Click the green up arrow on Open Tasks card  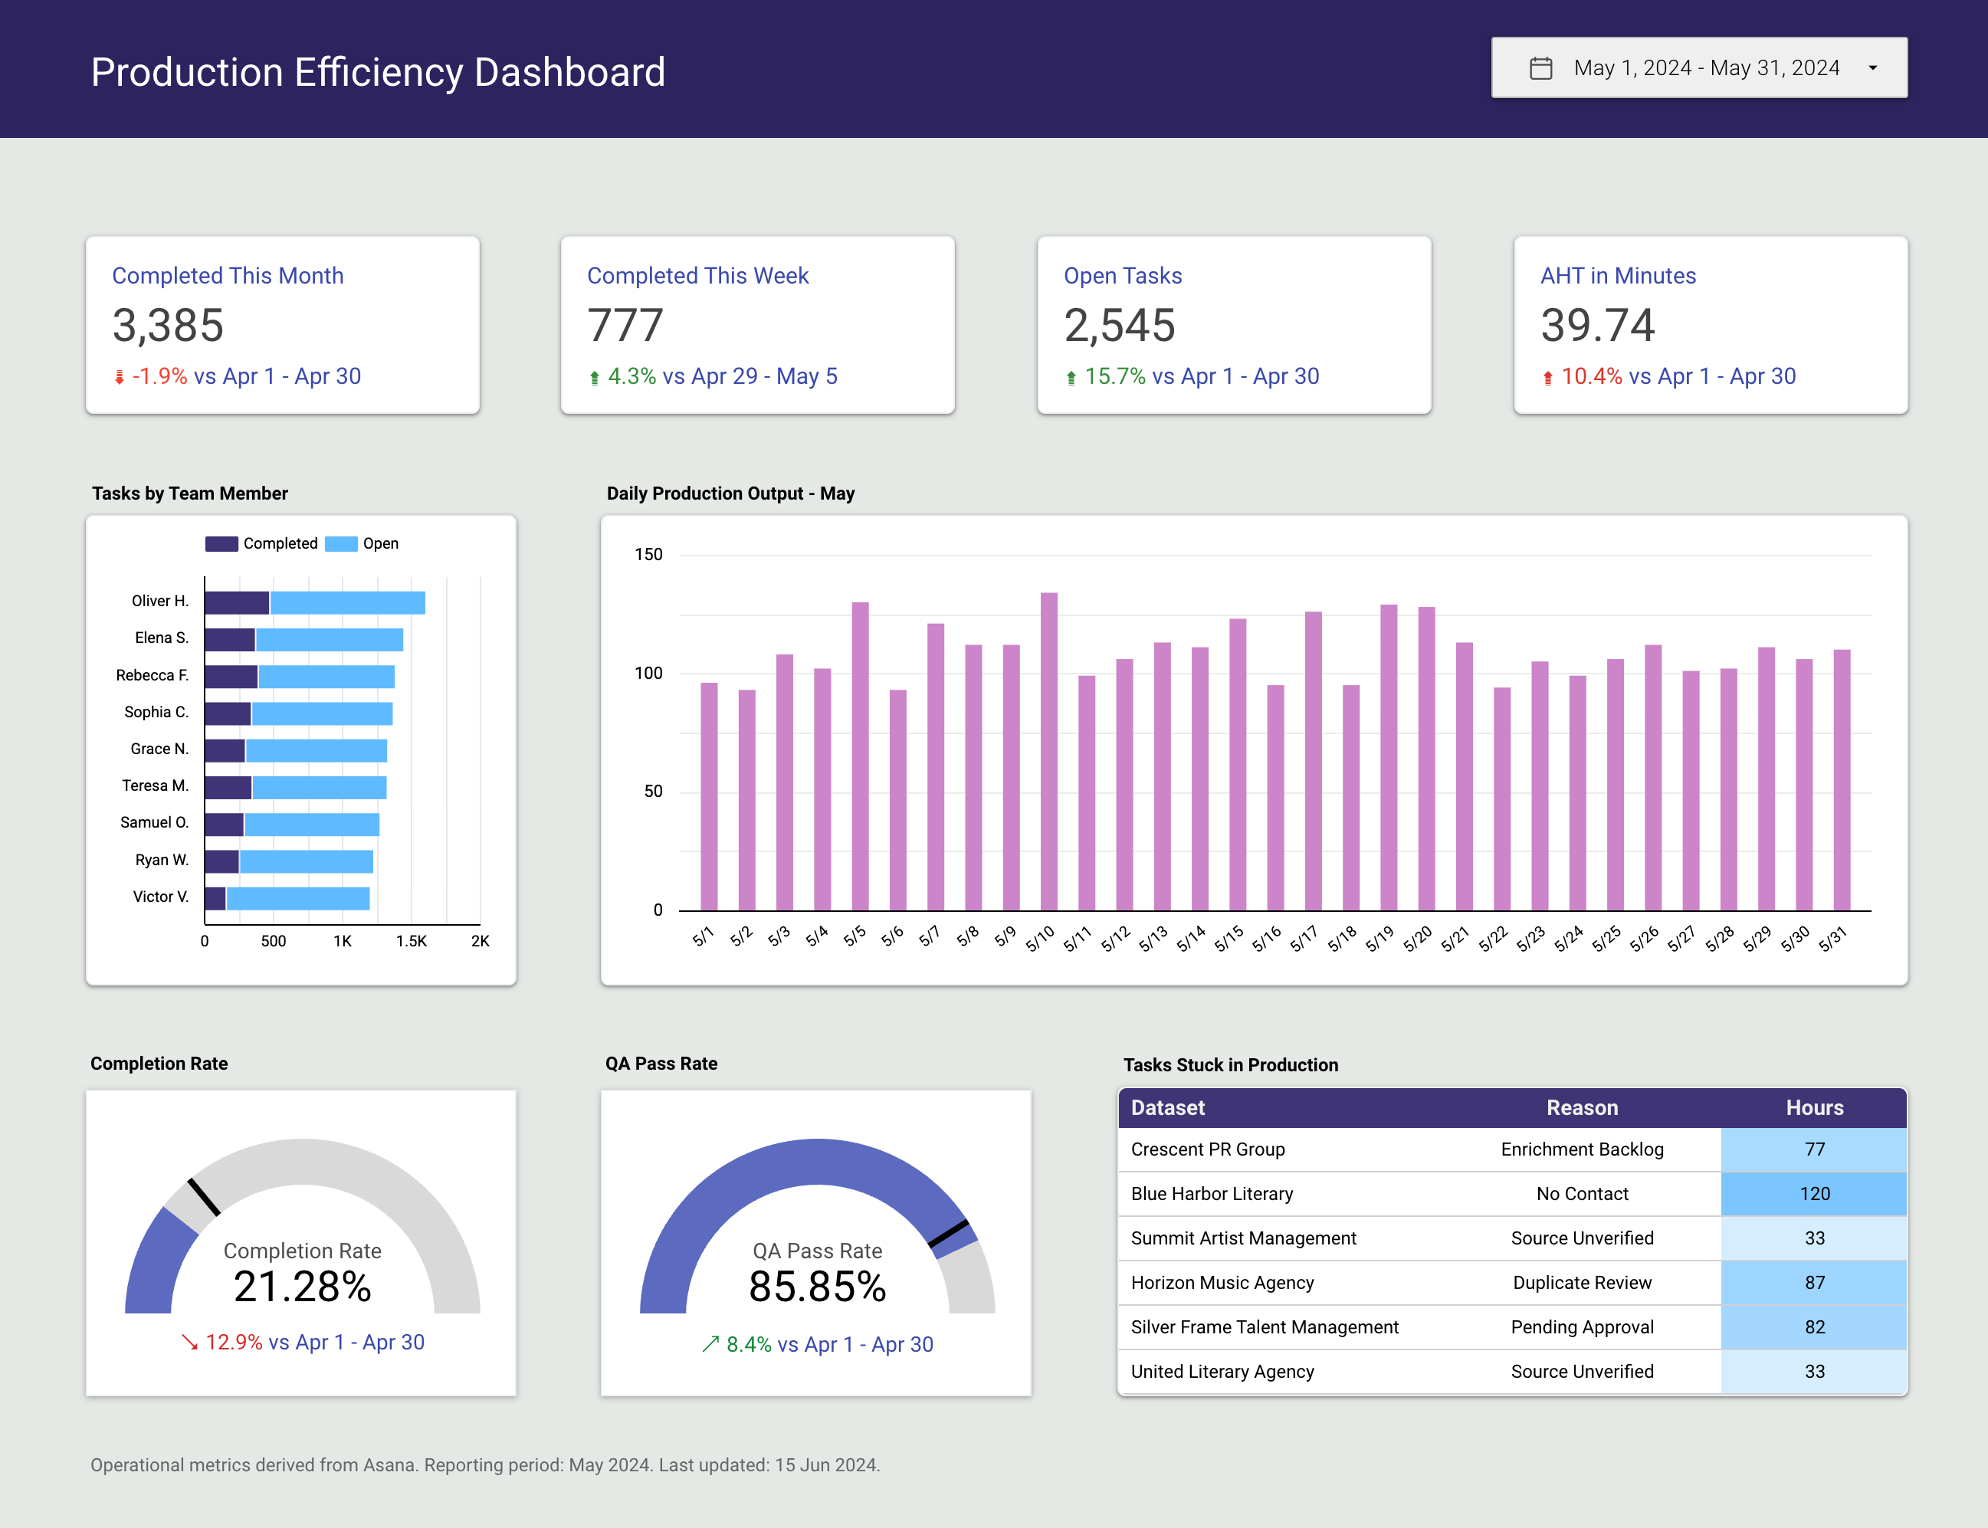pos(1071,378)
